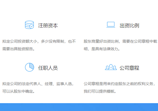Click the text 需要出具验资报告。
158x111 pixels.
point(19,49)
